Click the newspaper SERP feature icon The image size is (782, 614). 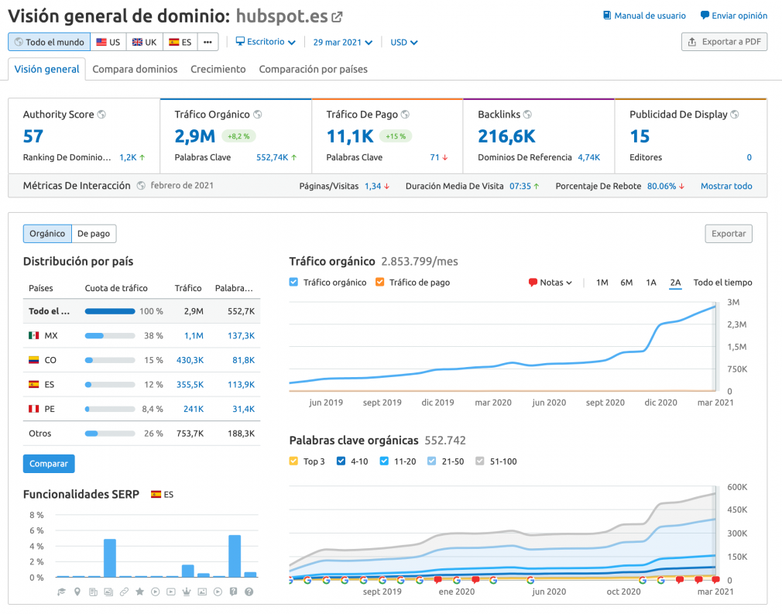[x=93, y=592]
